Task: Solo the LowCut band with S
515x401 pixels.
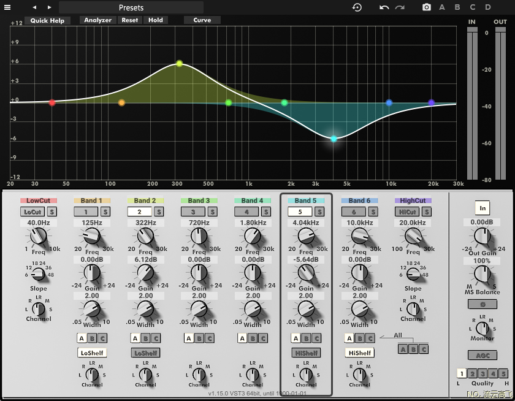Action: [52, 212]
